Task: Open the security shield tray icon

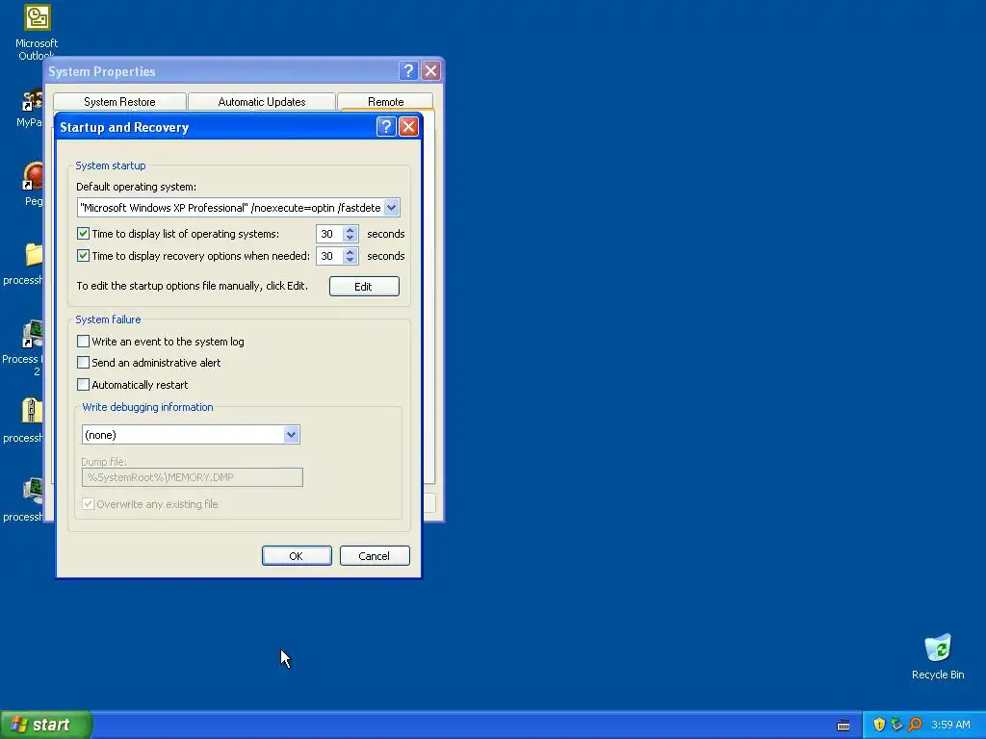Action: point(879,725)
